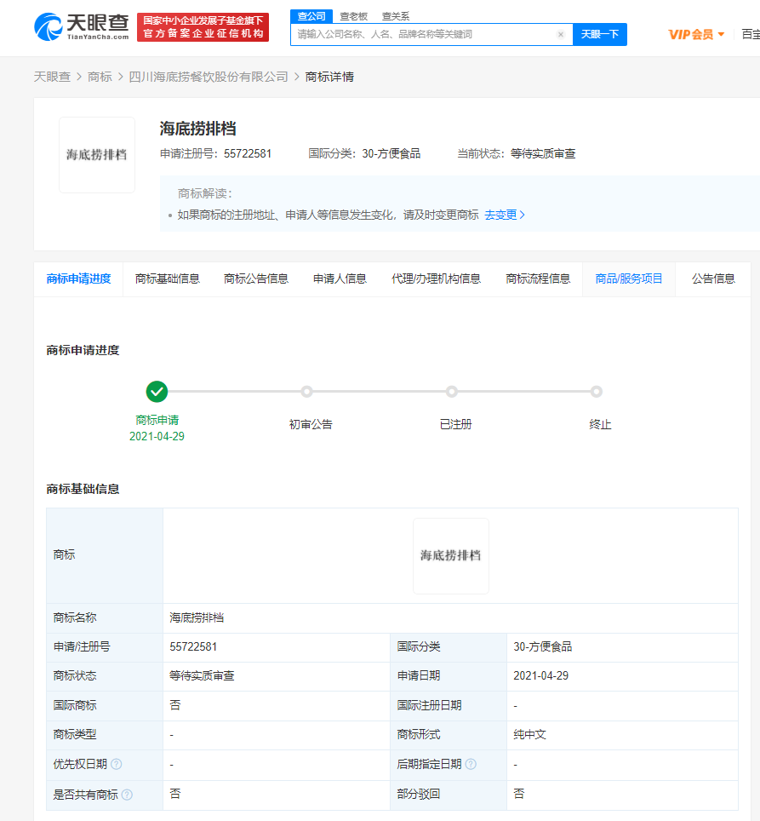Image resolution: width=760 pixels, height=821 pixels.
Task: Click table cell 55722581 in 申请/注册号 row
Action: (x=193, y=647)
